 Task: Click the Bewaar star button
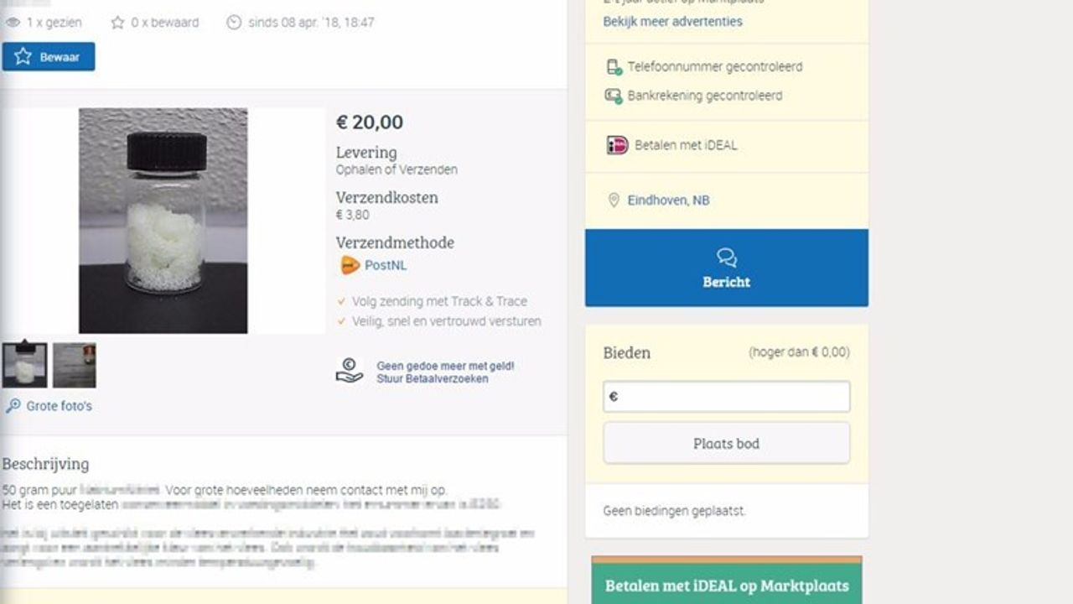point(49,57)
